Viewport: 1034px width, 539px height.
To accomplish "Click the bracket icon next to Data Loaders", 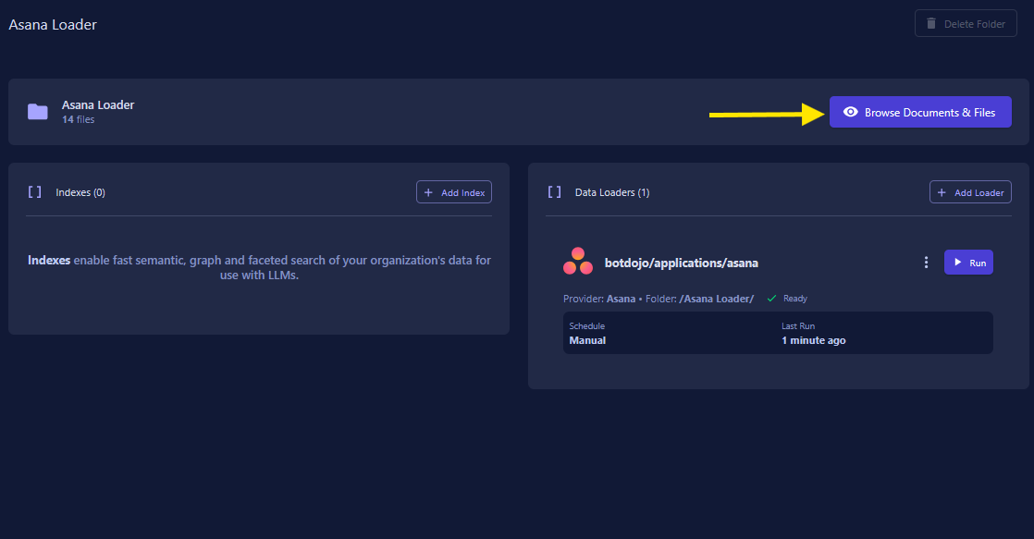I will pyautogui.click(x=554, y=192).
